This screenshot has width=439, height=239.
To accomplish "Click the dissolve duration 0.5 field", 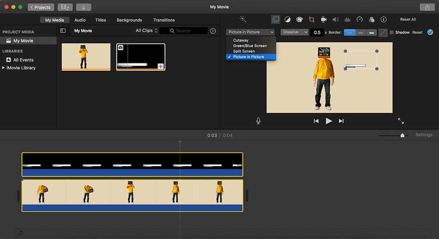I will [317, 32].
